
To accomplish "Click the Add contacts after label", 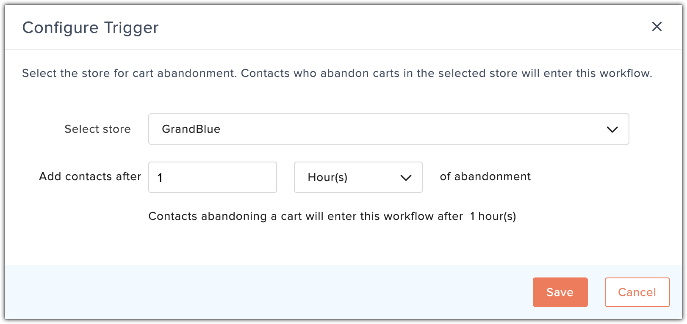I will click(90, 176).
